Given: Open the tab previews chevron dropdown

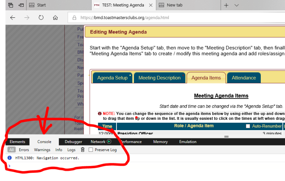Looking at the screenshot, I should point(237,5).
